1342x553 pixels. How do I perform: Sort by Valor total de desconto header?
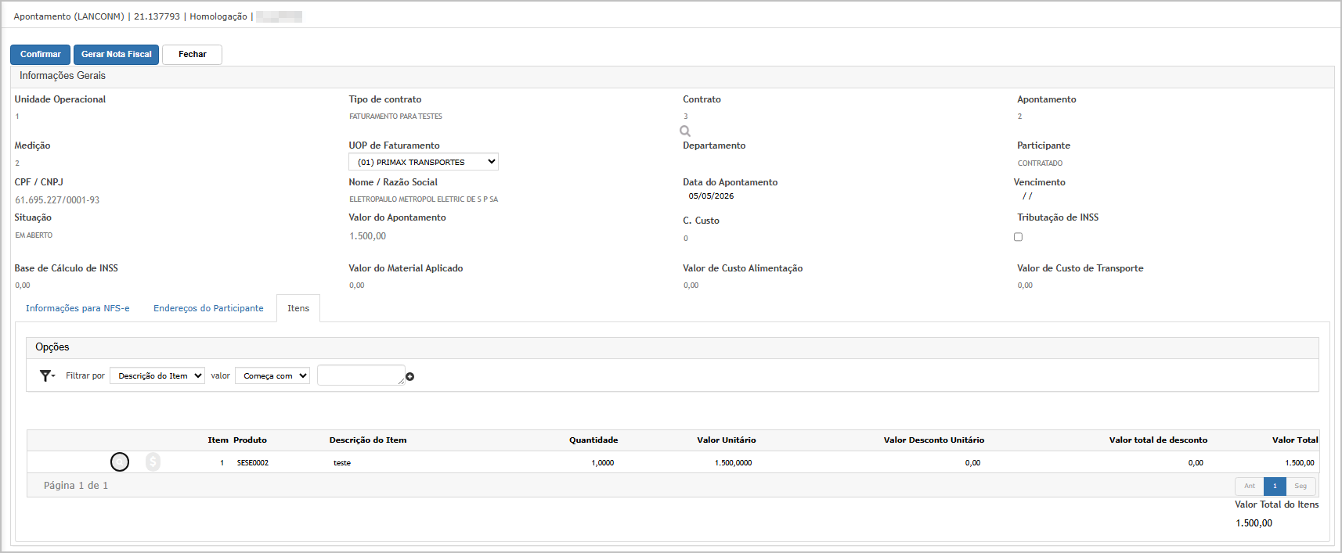click(x=1158, y=440)
